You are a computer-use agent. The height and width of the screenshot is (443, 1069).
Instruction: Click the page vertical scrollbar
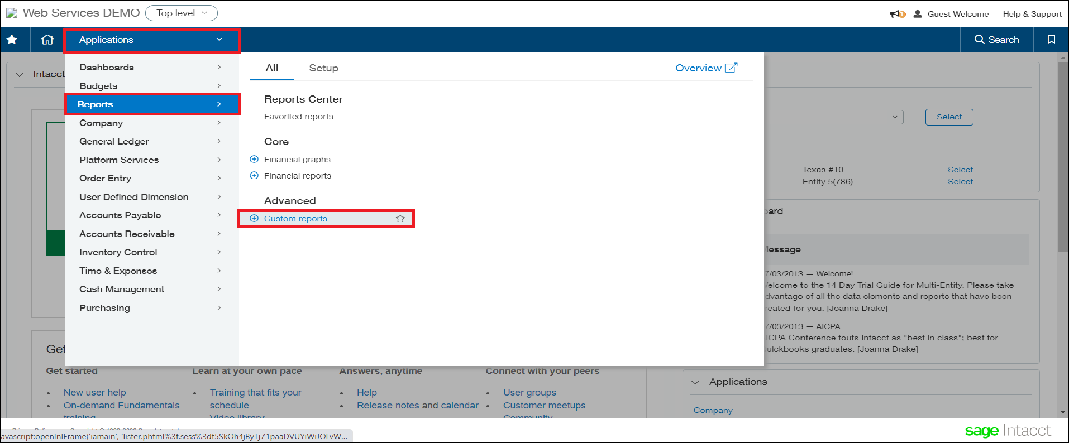click(x=1063, y=156)
